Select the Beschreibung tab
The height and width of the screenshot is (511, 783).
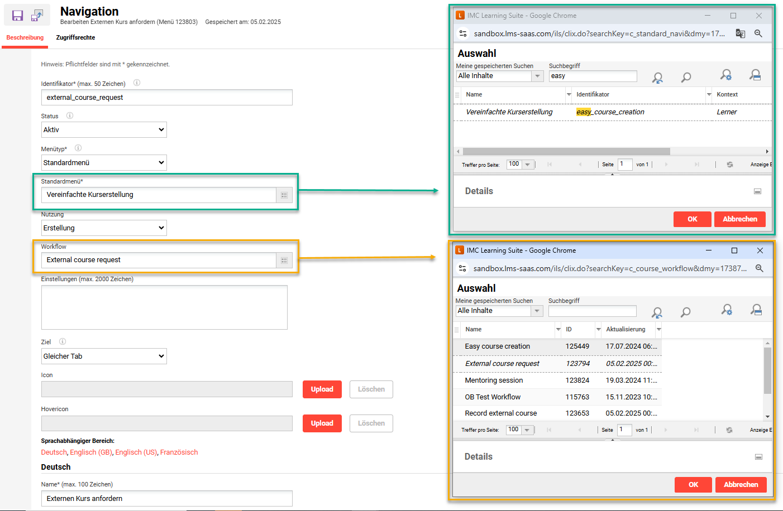pos(25,37)
